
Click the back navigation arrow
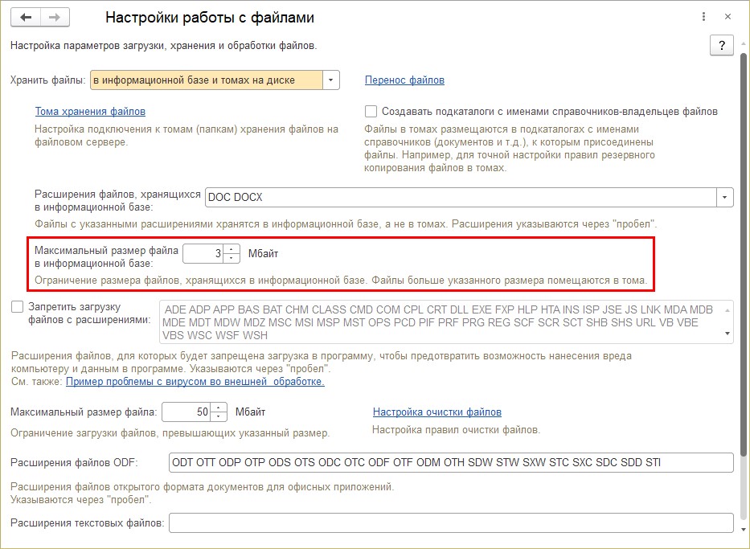click(x=26, y=17)
